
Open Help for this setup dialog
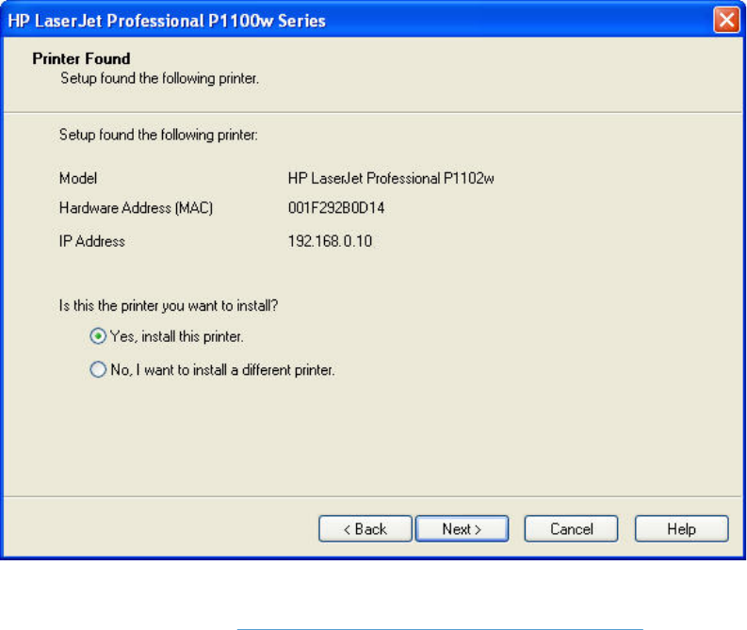click(681, 529)
